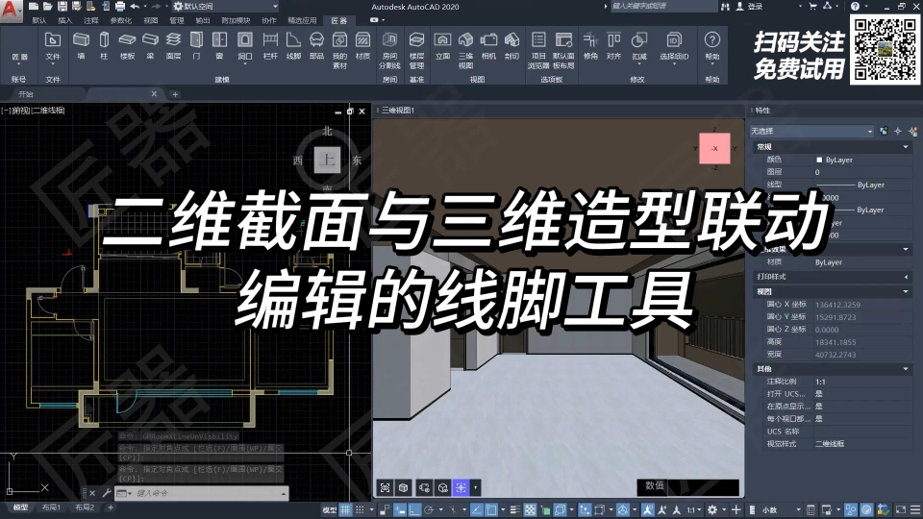Click the 上 face of the 2D view cube
Image resolution: width=923 pixels, height=519 pixels.
(x=327, y=160)
